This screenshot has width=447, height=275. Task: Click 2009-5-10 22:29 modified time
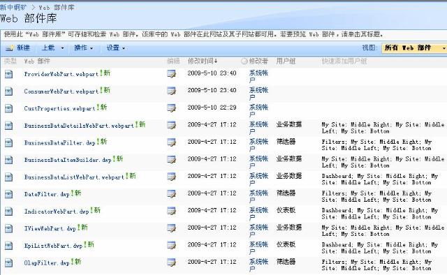(x=212, y=107)
